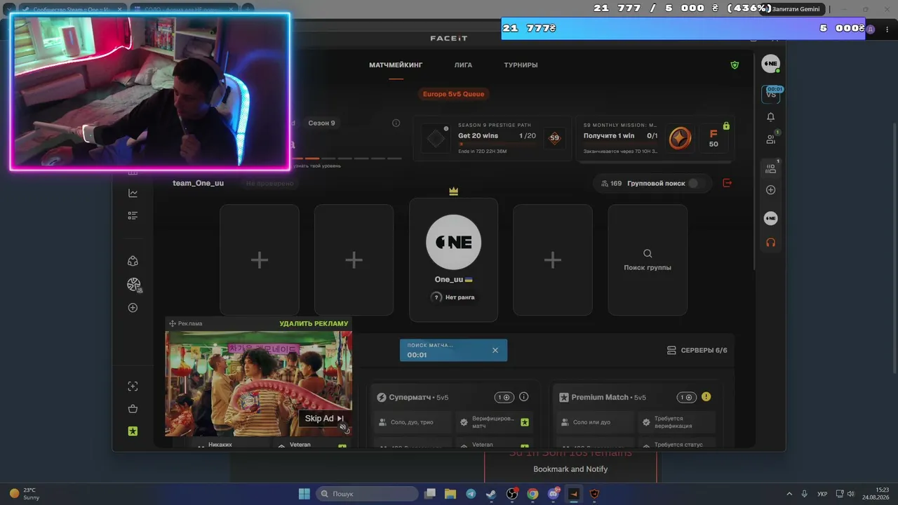Click the red leave party icon
Screen dimensions: 898x505
(x=727, y=183)
